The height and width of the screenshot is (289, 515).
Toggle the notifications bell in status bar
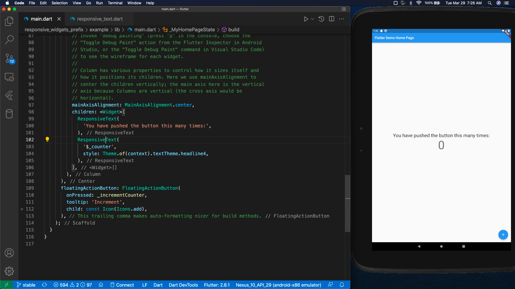coord(342,285)
